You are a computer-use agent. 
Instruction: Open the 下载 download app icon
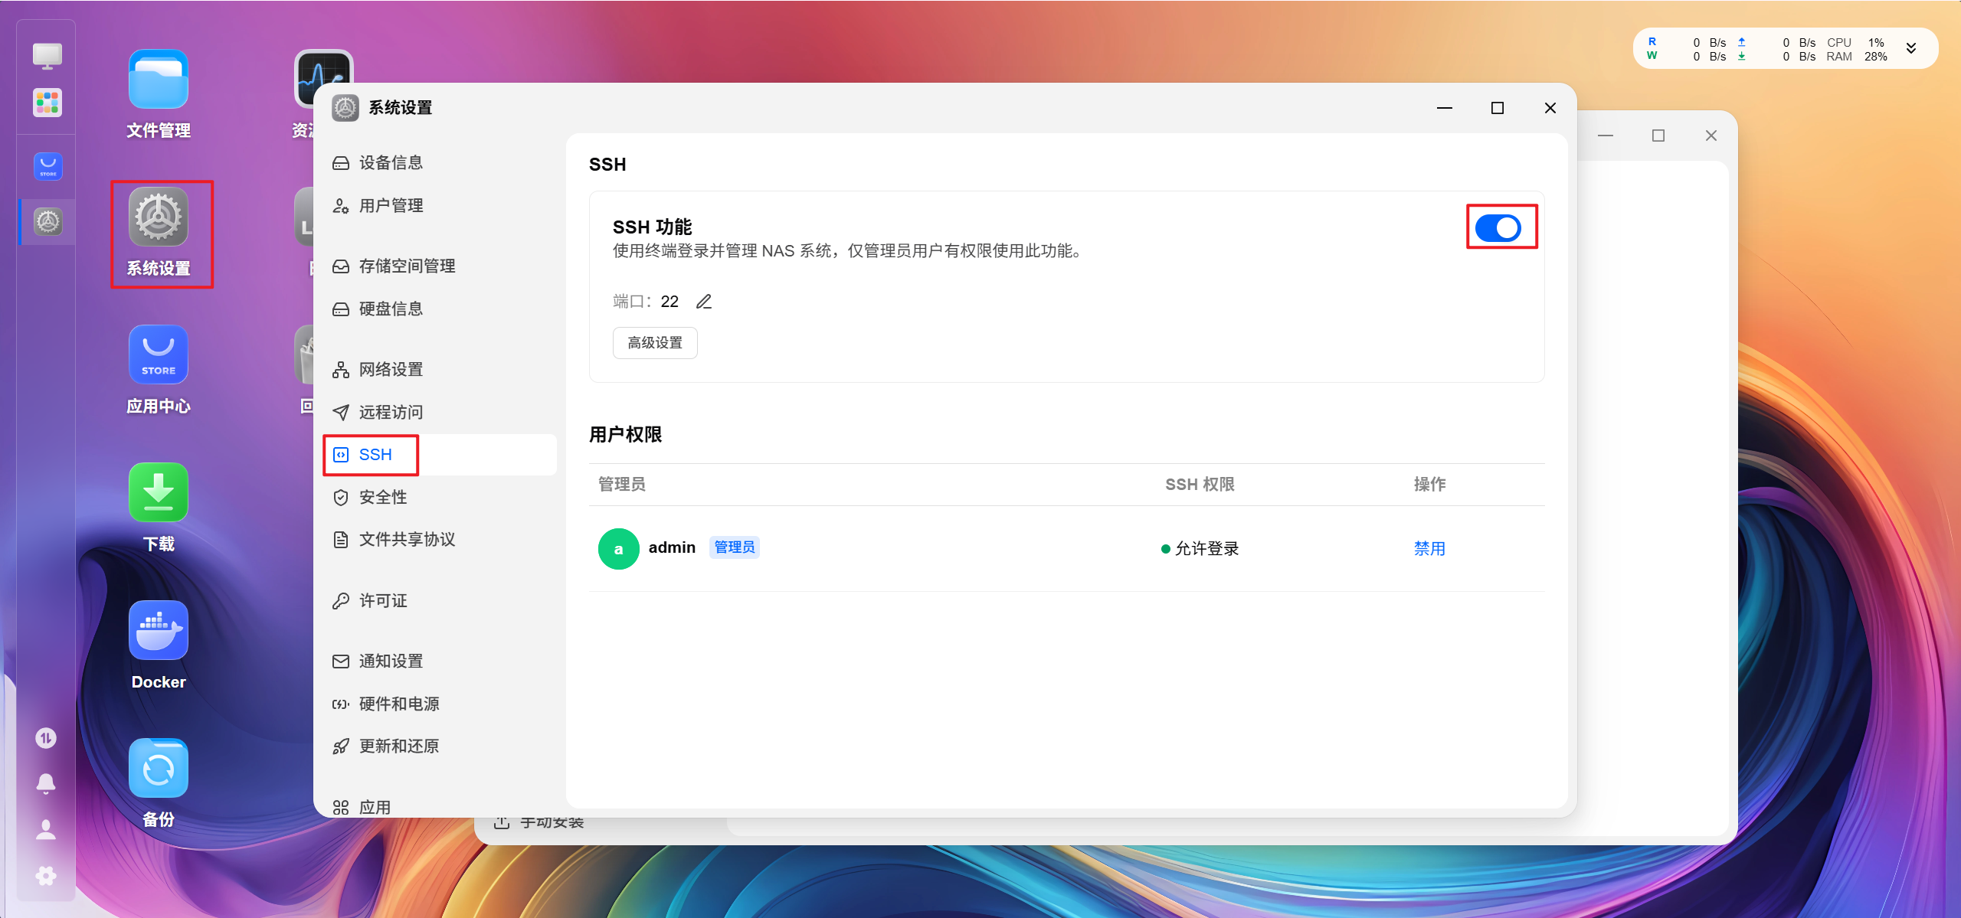pyautogui.click(x=159, y=493)
